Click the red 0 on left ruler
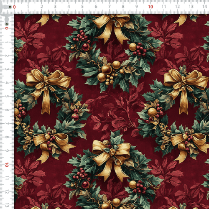This screenshot has width=209, height=209. pos(7,28)
